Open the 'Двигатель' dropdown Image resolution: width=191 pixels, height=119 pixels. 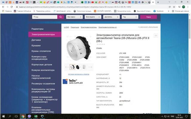[111, 17]
